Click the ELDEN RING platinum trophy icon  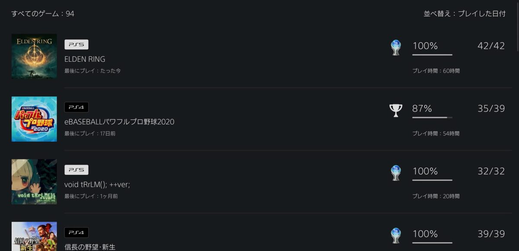396,48
